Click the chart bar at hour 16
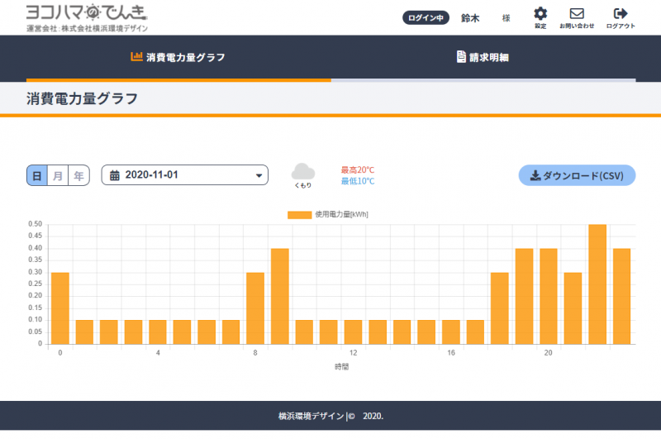The width and height of the screenshot is (661, 439). (451, 332)
